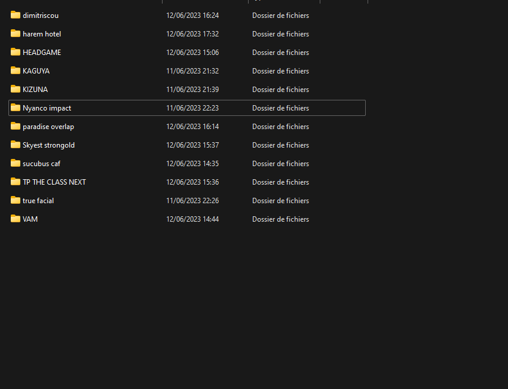Click the dimitriscou folder icon
Screen dimensions: 508x389
pos(16,15)
